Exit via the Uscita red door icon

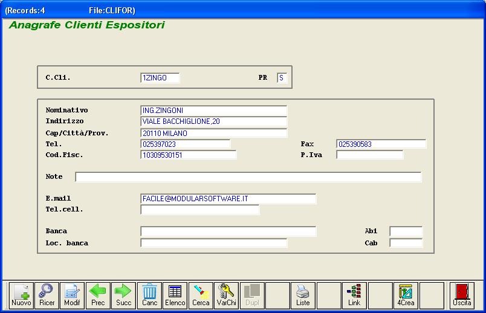pyautogui.click(x=462, y=295)
